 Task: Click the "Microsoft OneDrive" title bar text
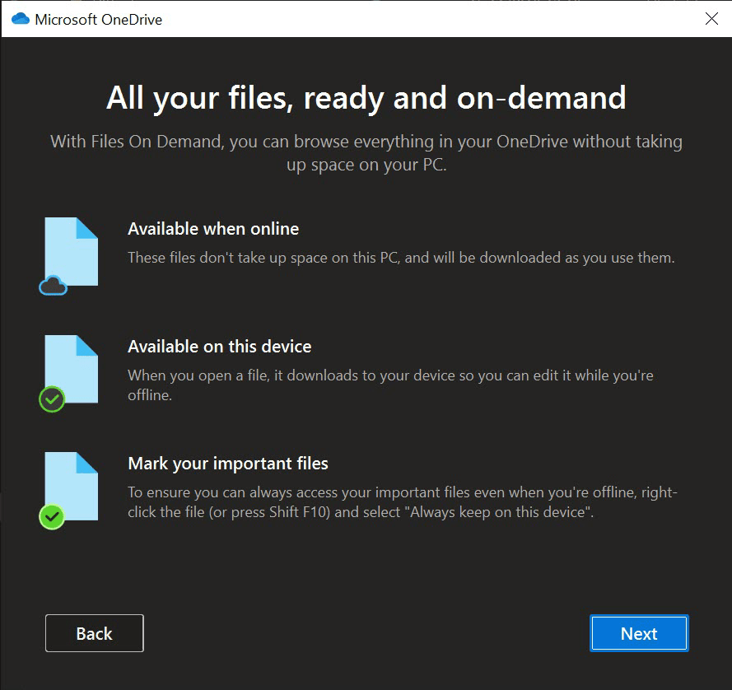98,20
